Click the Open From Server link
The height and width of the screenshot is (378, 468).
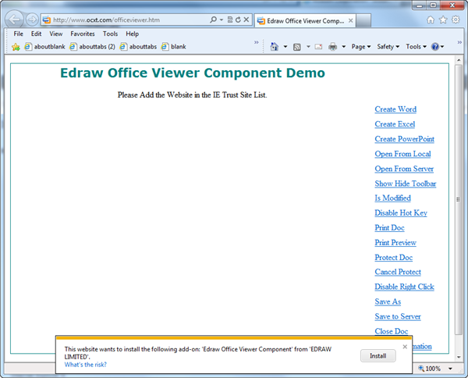click(x=404, y=169)
